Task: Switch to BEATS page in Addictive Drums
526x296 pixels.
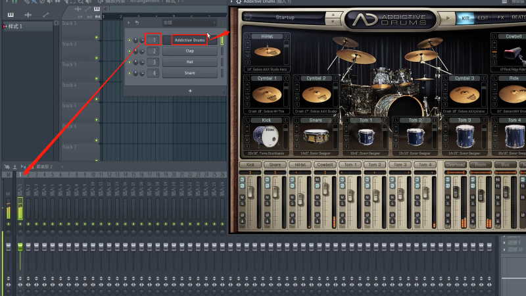Action: [x=518, y=18]
